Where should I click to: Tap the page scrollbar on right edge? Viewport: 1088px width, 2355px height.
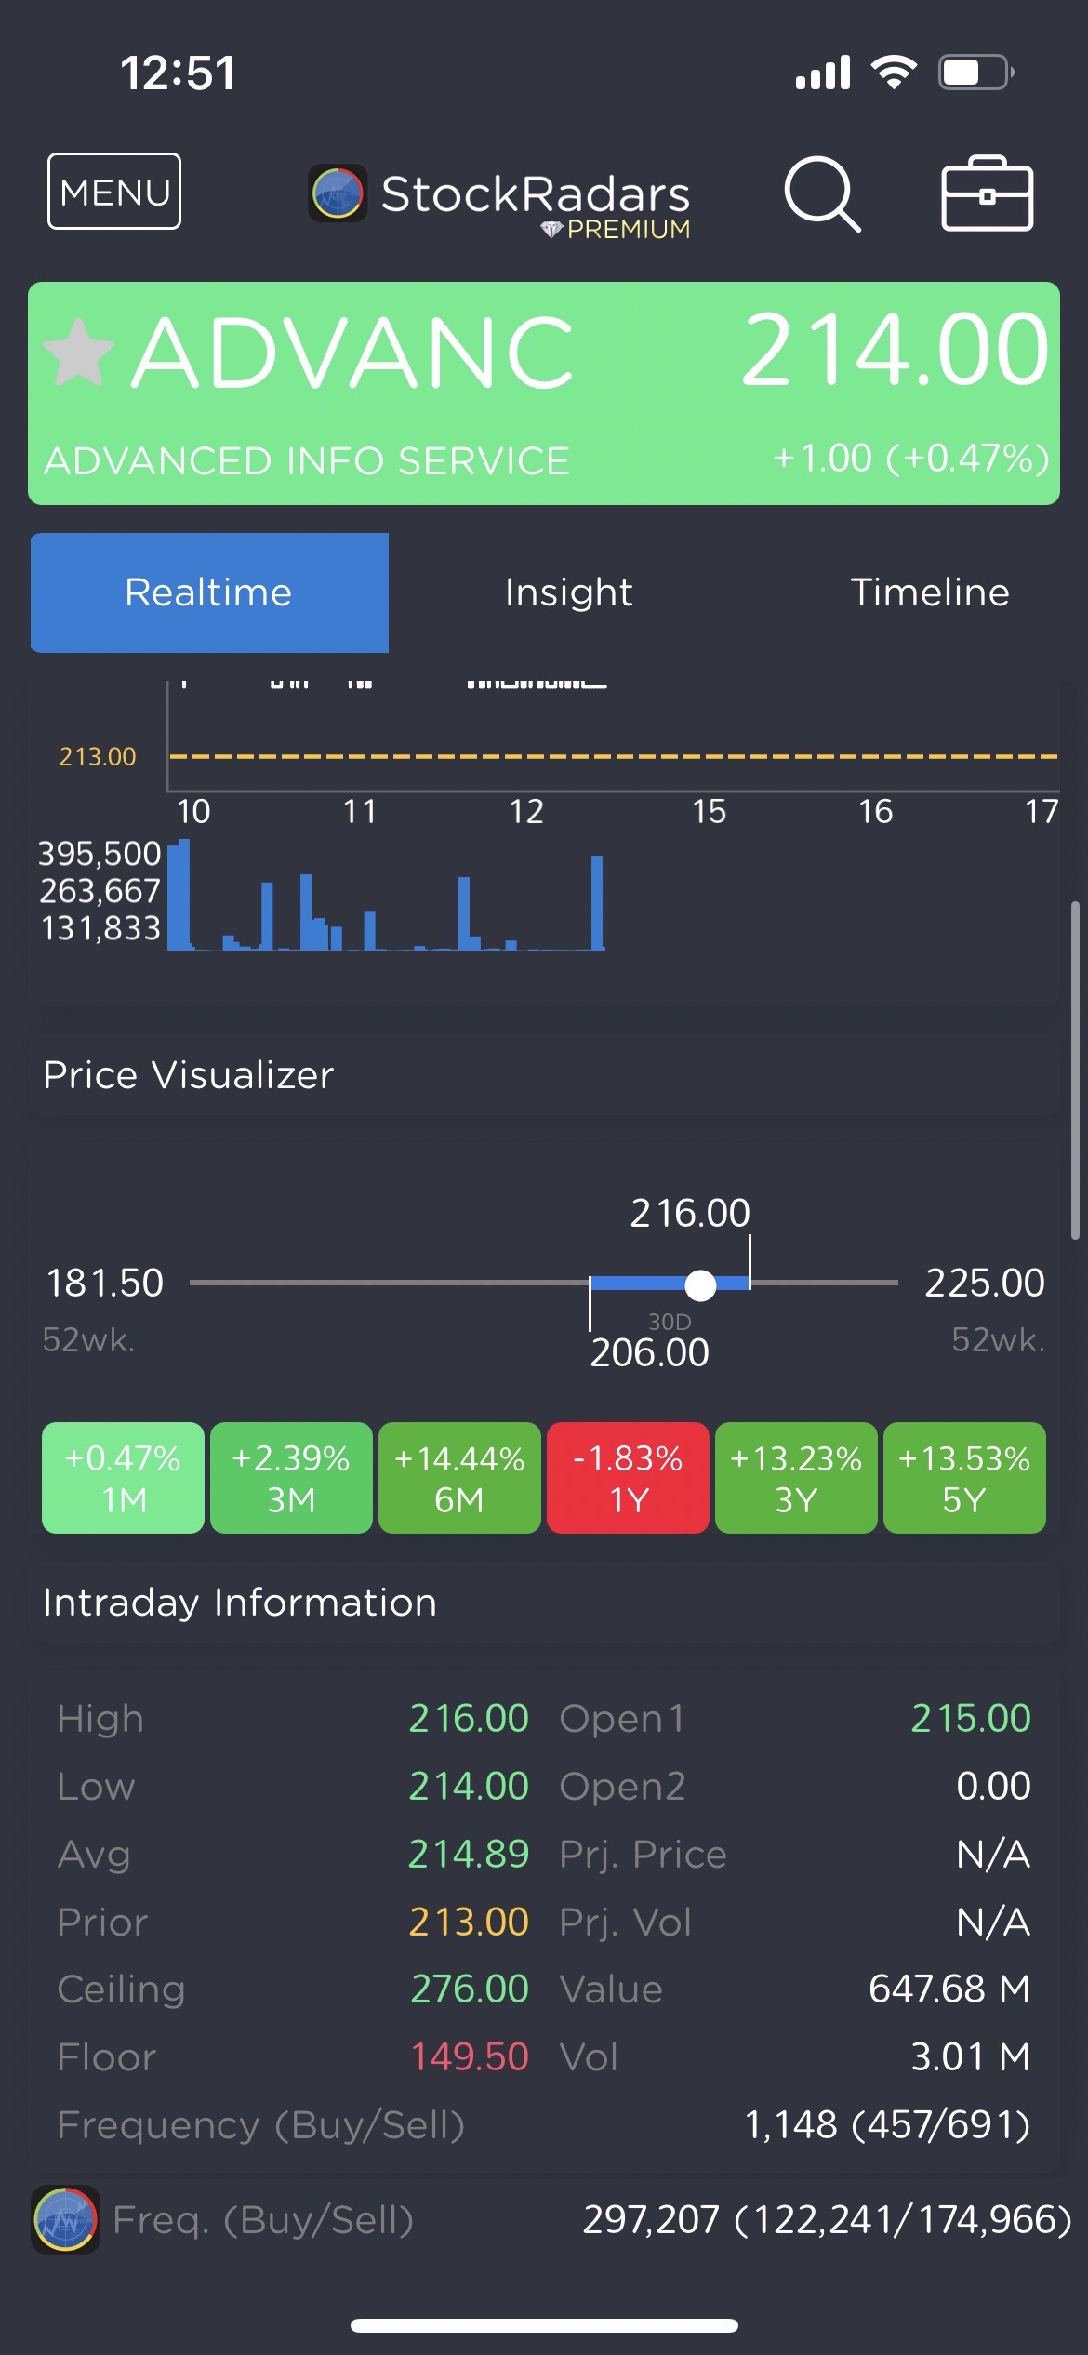(1075, 1070)
